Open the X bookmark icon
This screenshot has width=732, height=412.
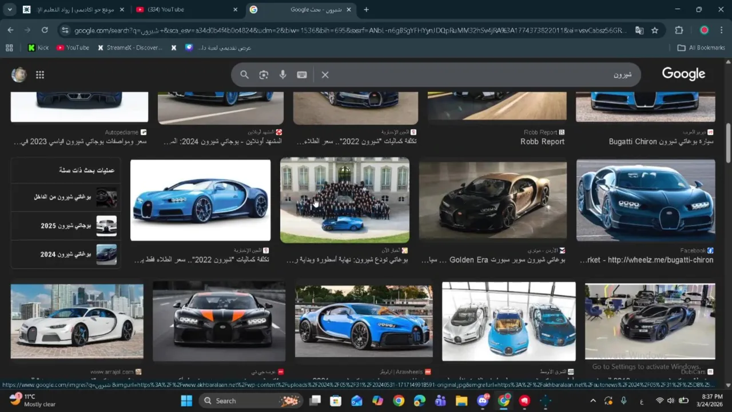(174, 47)
